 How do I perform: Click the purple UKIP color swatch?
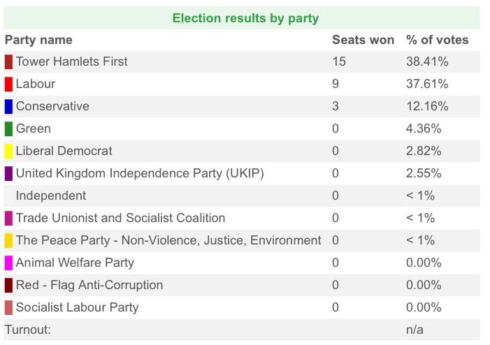[8, 173]
